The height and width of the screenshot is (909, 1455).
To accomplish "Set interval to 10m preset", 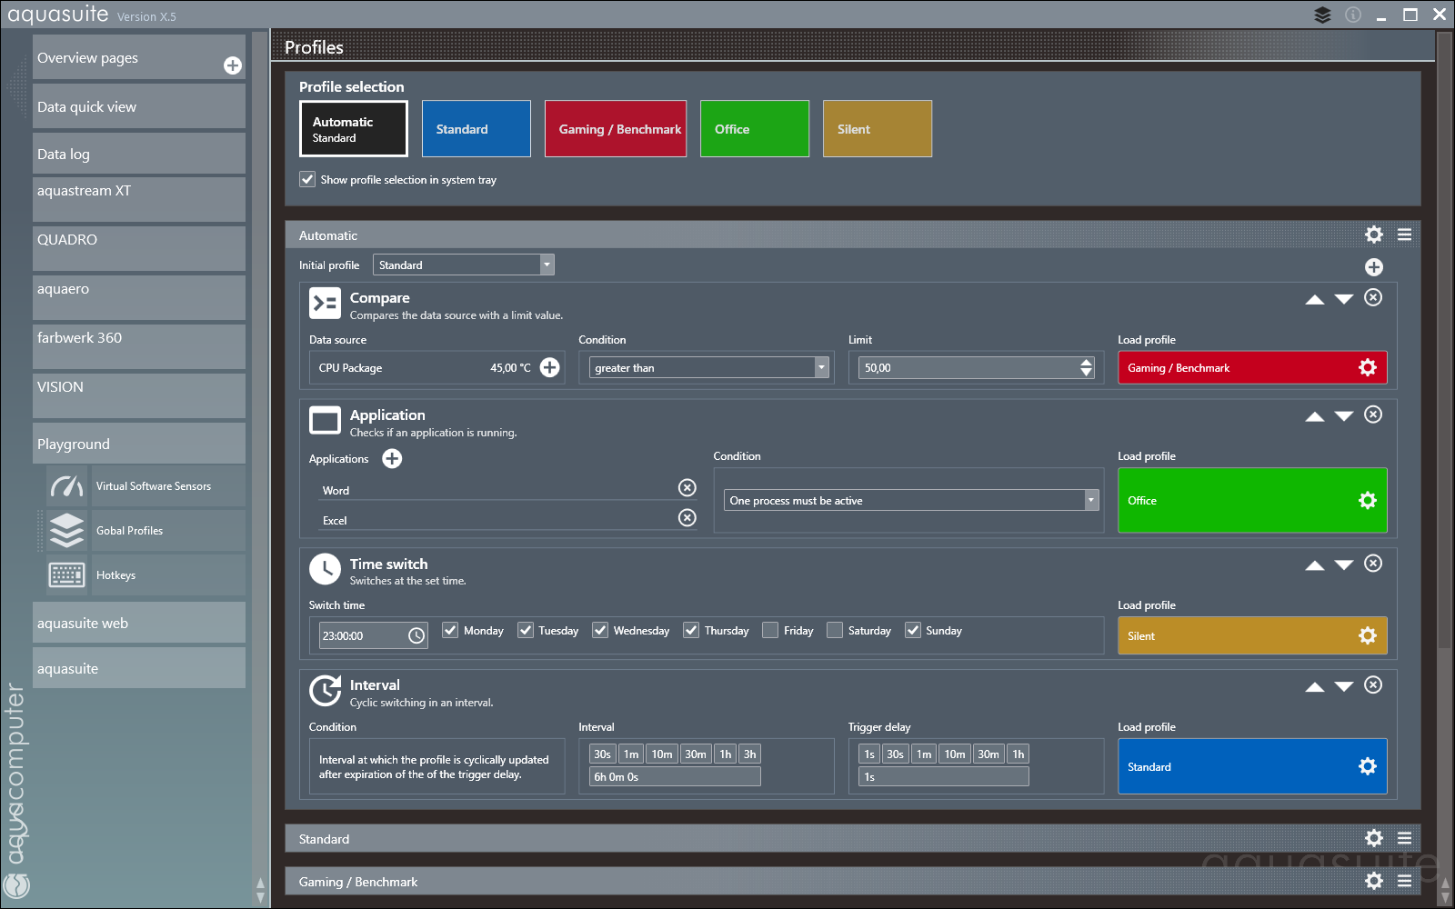I will (x=662, y=754).
